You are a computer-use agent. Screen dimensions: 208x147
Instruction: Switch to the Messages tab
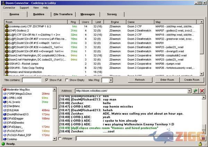pyautogui.click(x=88, y=14)
